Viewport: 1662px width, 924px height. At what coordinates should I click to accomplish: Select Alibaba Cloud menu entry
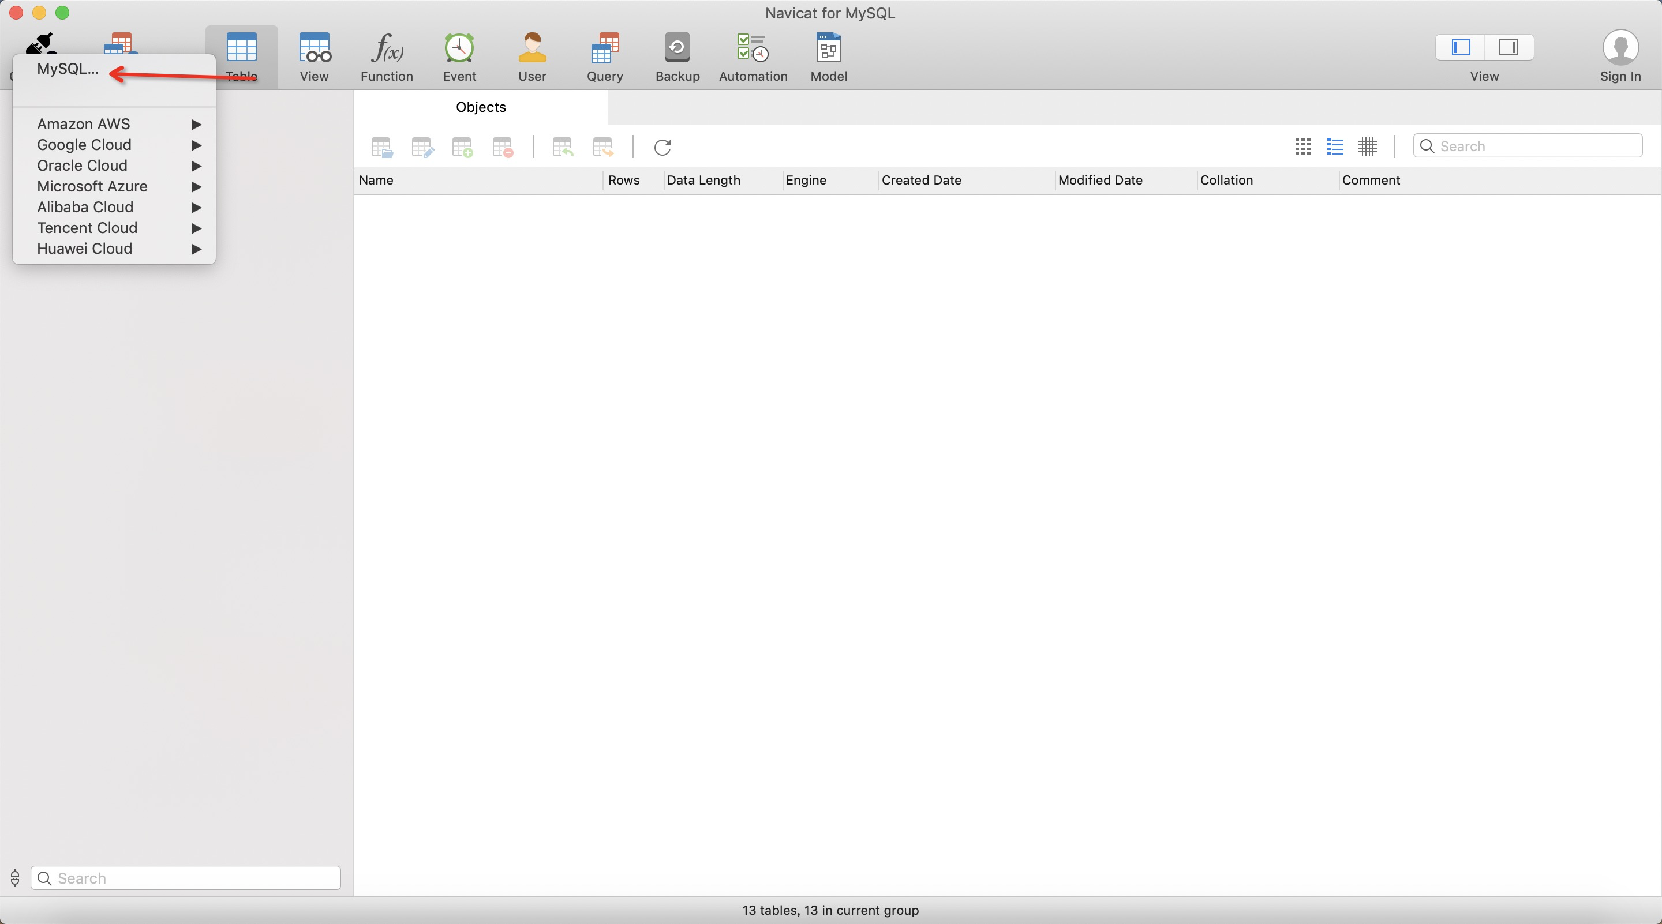[114, 207]
